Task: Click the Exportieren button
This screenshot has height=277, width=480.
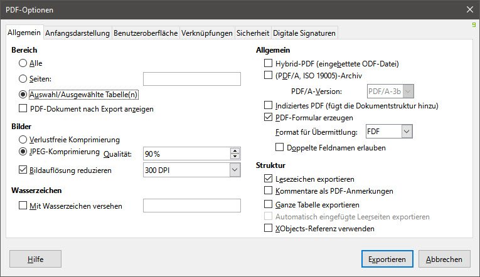Action: 387,259
